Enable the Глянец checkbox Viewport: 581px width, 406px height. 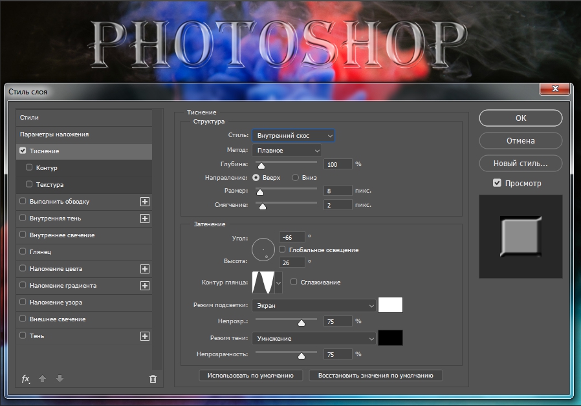pyautogui.click(x=23, y=251)
